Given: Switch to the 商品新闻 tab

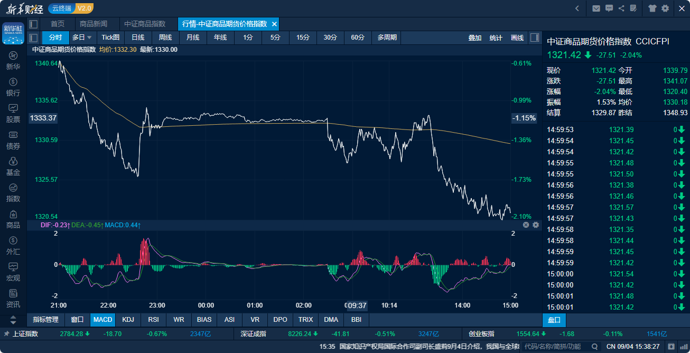Looking at the screenshot, I should (93, 24).
